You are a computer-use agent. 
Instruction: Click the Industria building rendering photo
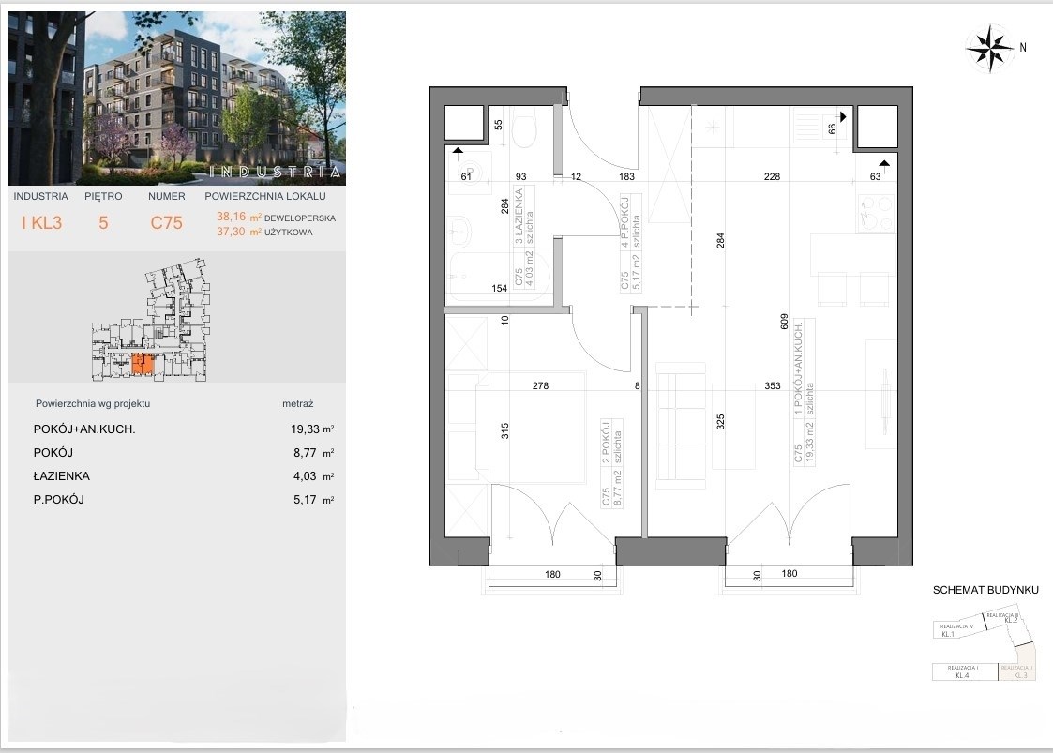pyautogui.click(x=176, y=98)
